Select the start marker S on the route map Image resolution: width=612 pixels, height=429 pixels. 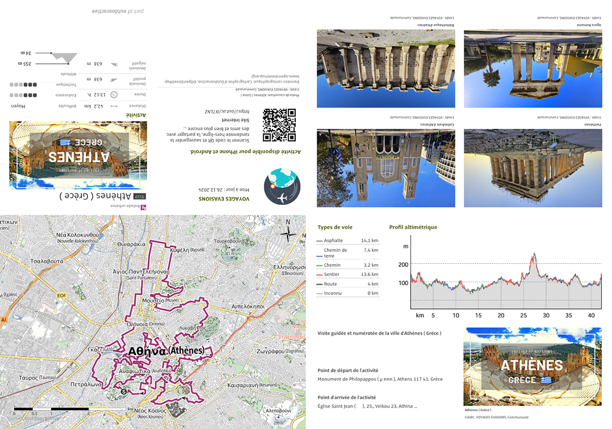(x=123, y=391)
